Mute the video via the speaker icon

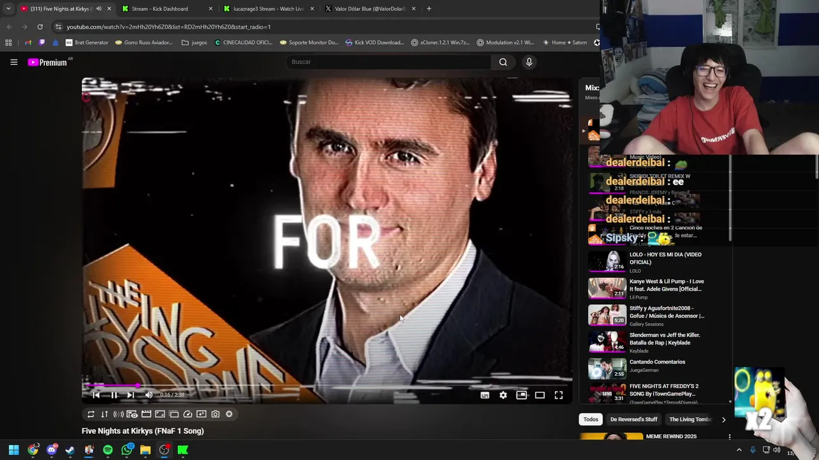point(148,395)
